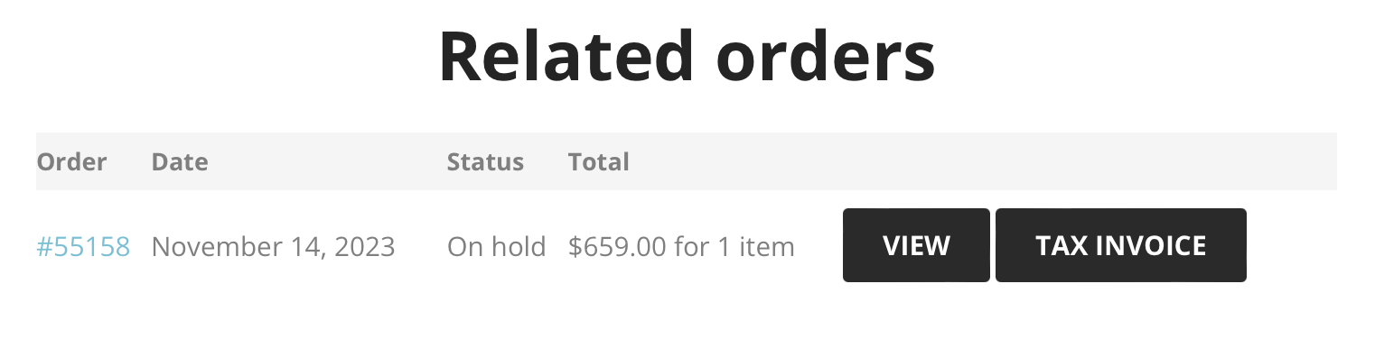Image resolution: width=1375 pixels, height=348 pixels.
Task: Select the Status column header
Action: click(x=485, y=162)
